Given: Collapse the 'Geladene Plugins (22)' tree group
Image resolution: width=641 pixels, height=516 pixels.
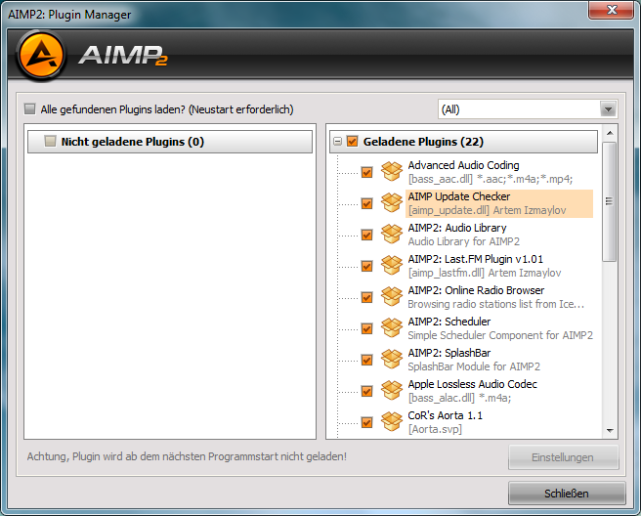Looking at the screenshot, I should coord(338,142).
